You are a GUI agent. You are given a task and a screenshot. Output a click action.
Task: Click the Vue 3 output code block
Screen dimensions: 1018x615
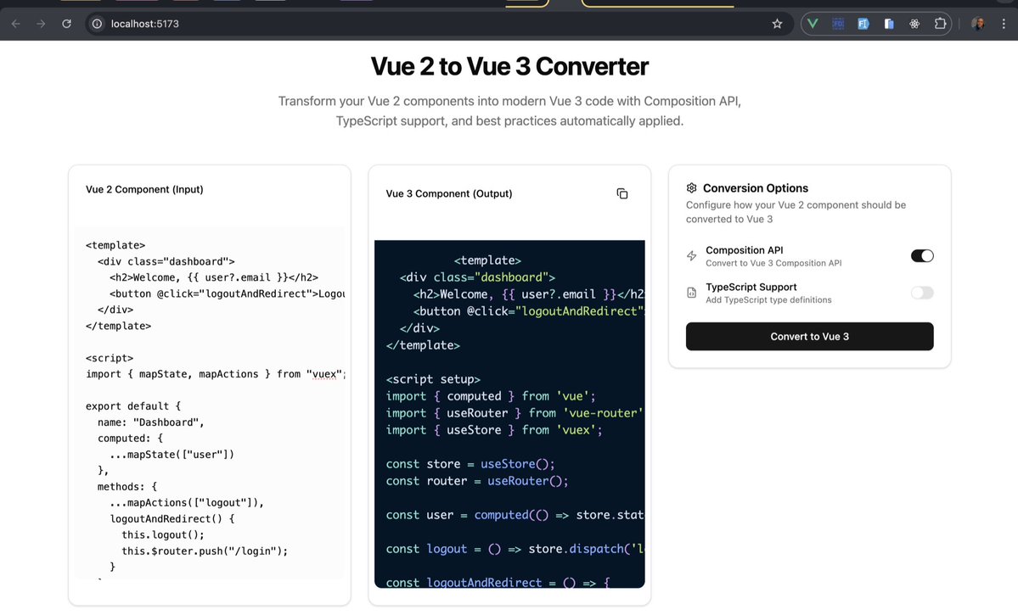(509, 414)
